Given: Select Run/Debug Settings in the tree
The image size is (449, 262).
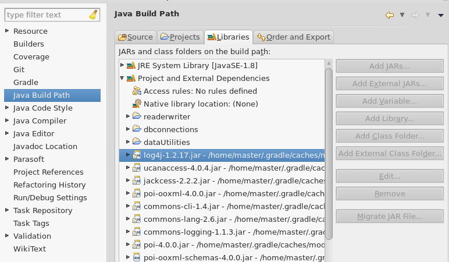Looking at the screenshot, I should (50, 198).
